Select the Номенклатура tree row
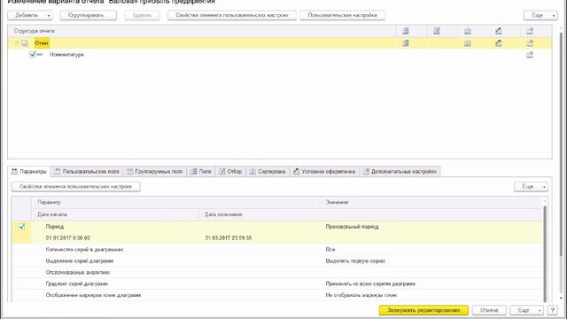The image size is (567, 319). tap(280, 55)
